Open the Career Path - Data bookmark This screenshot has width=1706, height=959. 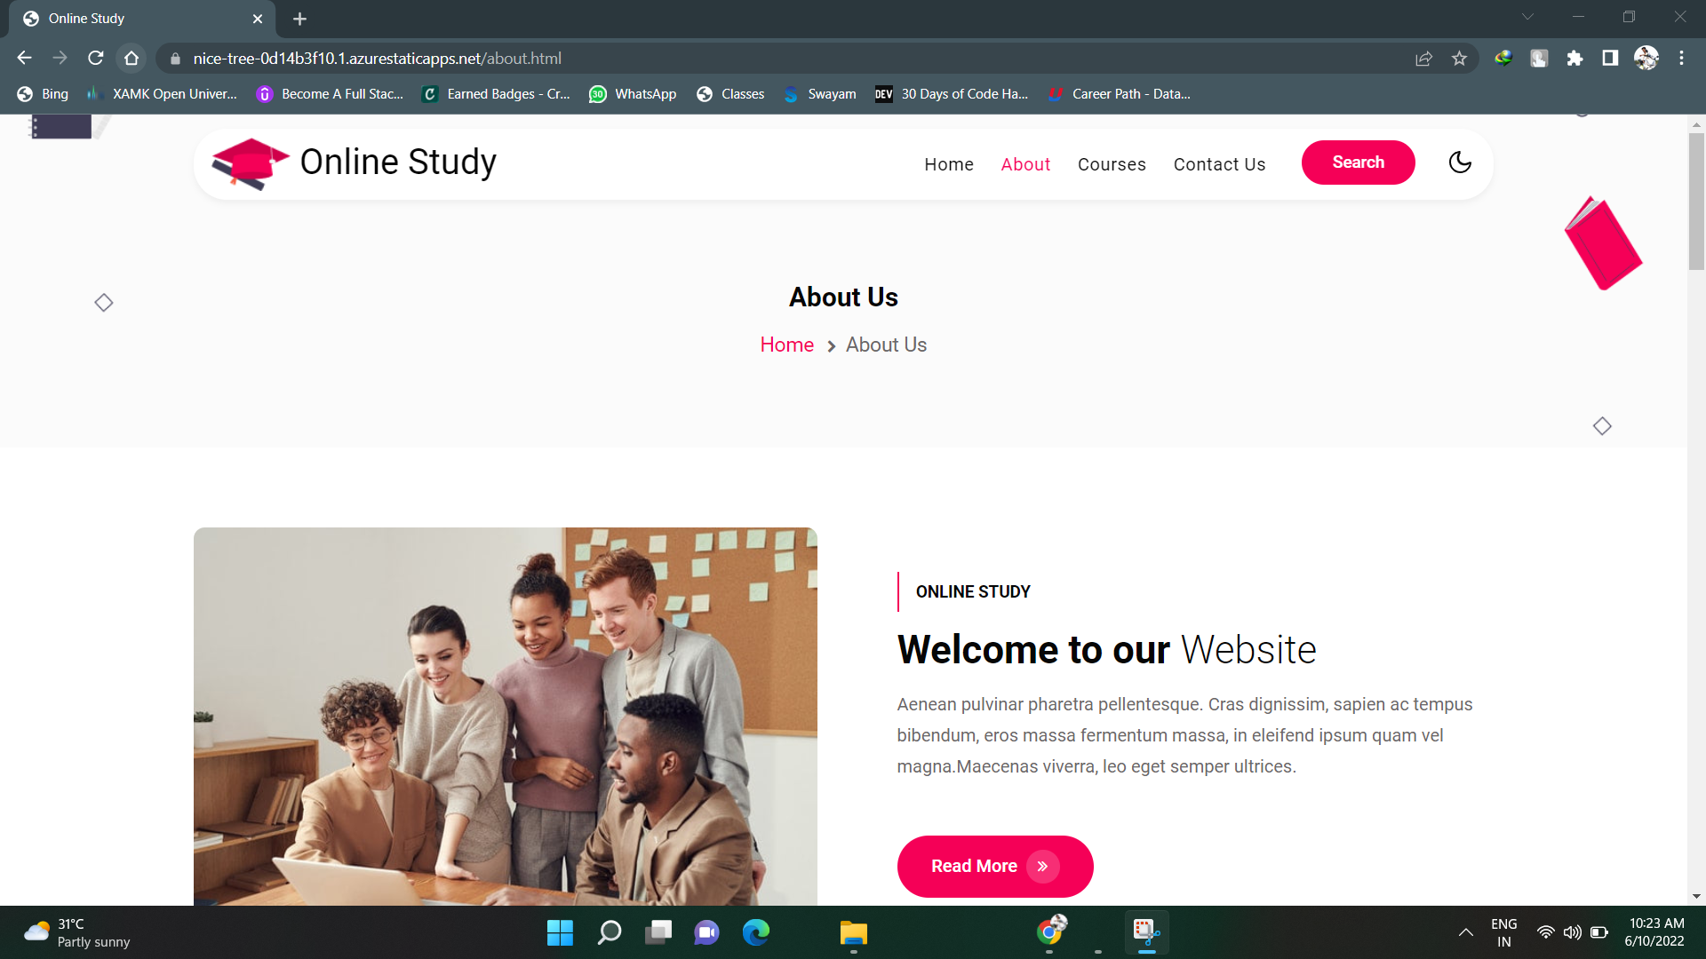[1119, 94]
